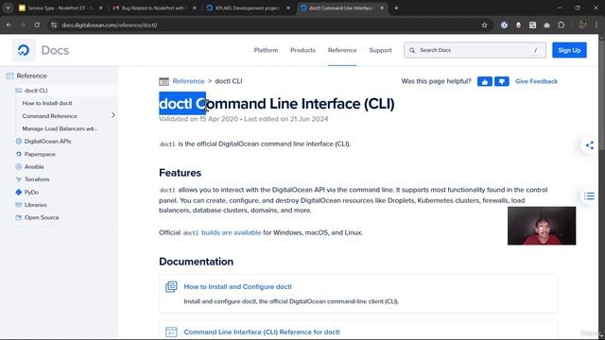The height and width of the screenshot is (340, 605).
Task: Click the Documentation heading
Action: 196,262
